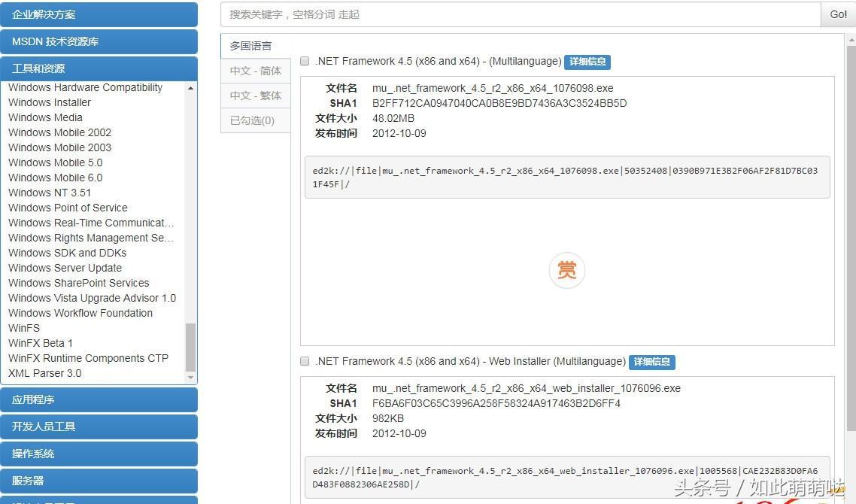Select Windows Rights Management Se… item
The height and width of the screenshot is (504, 856).
(91, 238)
